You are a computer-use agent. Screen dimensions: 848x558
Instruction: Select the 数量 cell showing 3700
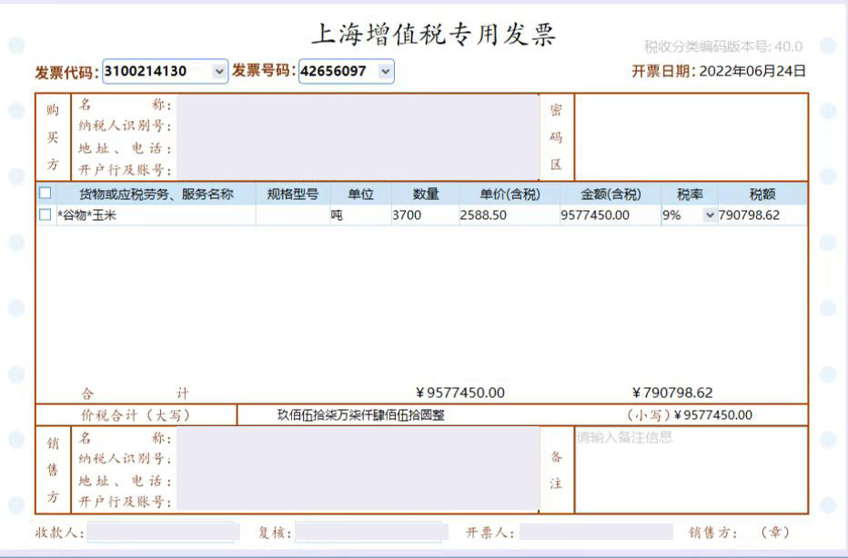tap(424, 215)
